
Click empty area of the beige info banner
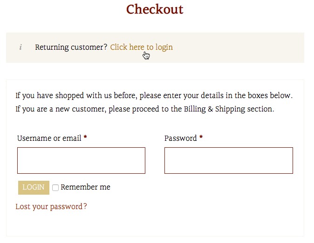pyautogui.click(x=239, y=47)
